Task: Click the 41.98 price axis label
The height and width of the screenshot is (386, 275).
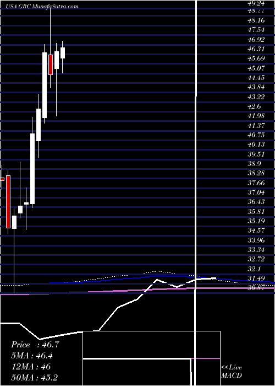Action: click(x=256, y=116)
